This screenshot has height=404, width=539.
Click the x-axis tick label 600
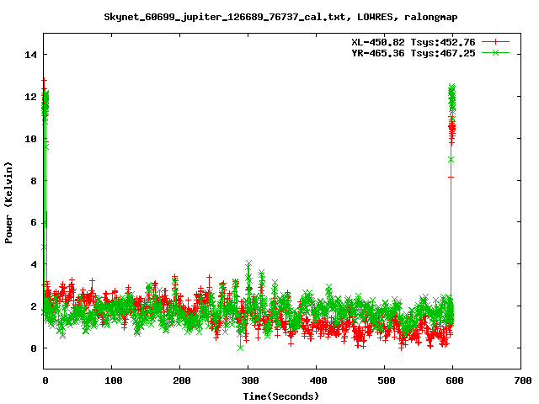click(455, 380)
